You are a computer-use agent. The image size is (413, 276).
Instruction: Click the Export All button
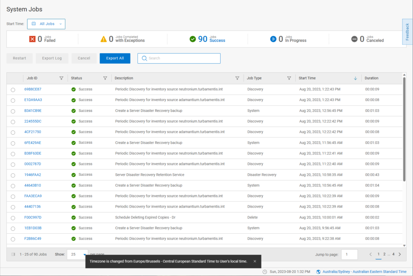pos(115,58)
